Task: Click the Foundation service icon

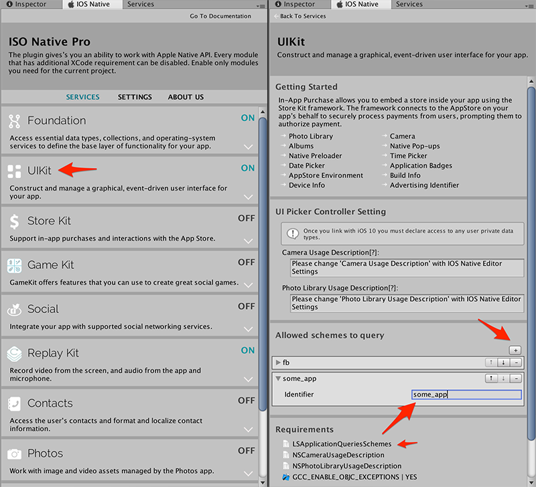Action: pyautogui.click(x=14, y=121)
